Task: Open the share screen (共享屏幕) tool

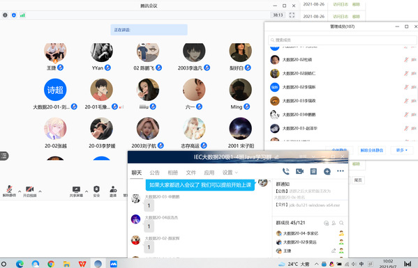Action: pos(76,191)
